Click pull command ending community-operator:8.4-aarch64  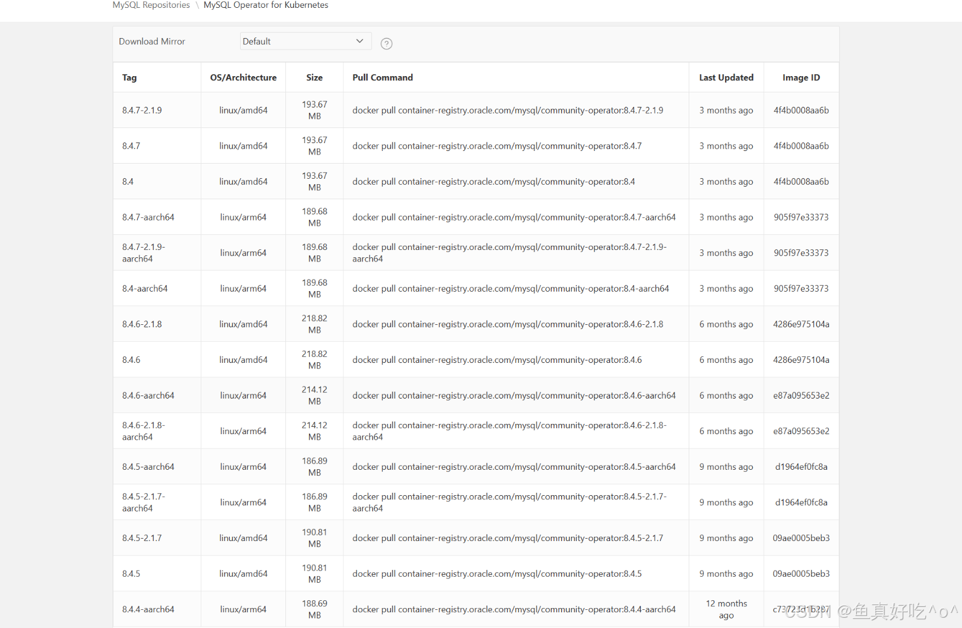[x=511, y=288]
